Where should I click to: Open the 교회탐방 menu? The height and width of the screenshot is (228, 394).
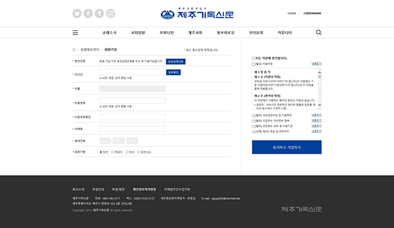[138, 33]
